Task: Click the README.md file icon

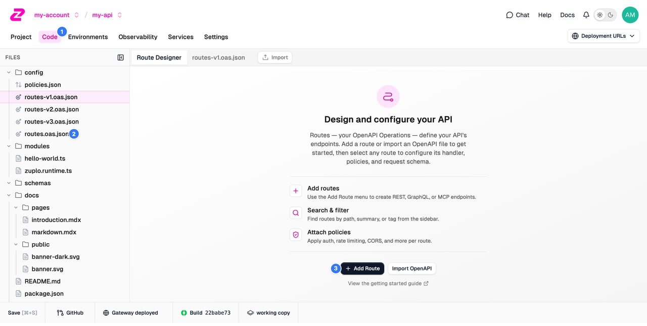Action: 19,281
